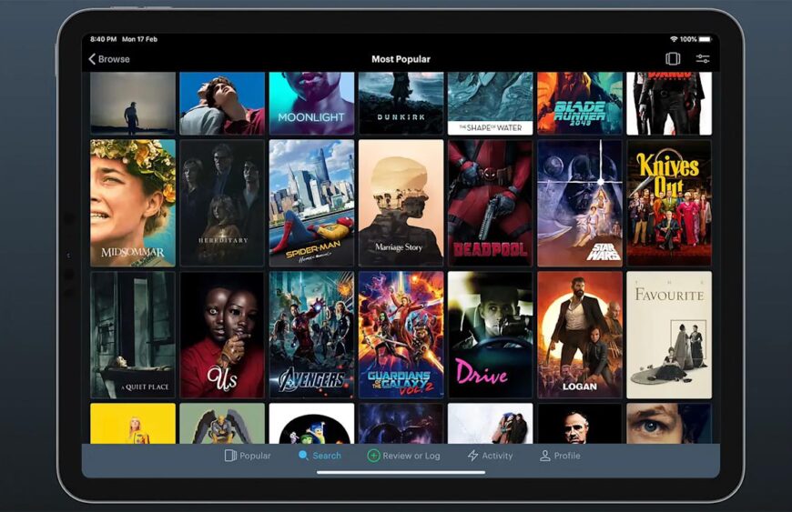
Task: Open the Star Wars poster
Action: [x=580, y=203]
